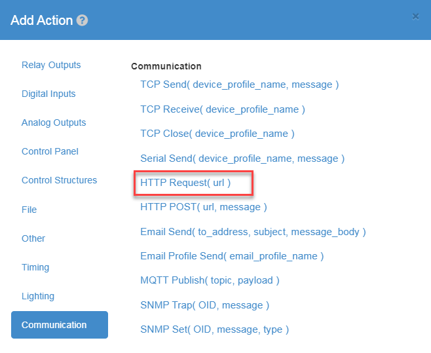Close the Add Action dialog
Viewport: 431px width, 353px height.
pos(415,17)
